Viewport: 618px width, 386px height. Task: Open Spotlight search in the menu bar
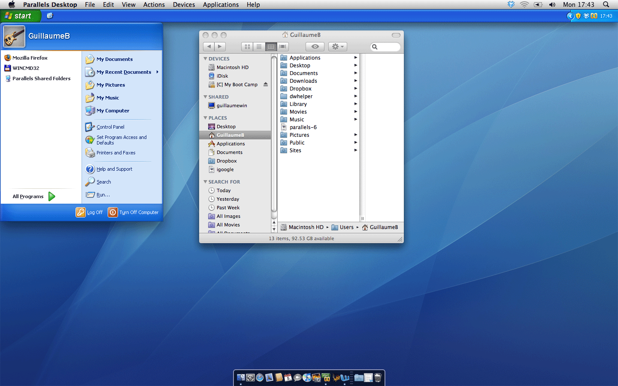(606, 4)
